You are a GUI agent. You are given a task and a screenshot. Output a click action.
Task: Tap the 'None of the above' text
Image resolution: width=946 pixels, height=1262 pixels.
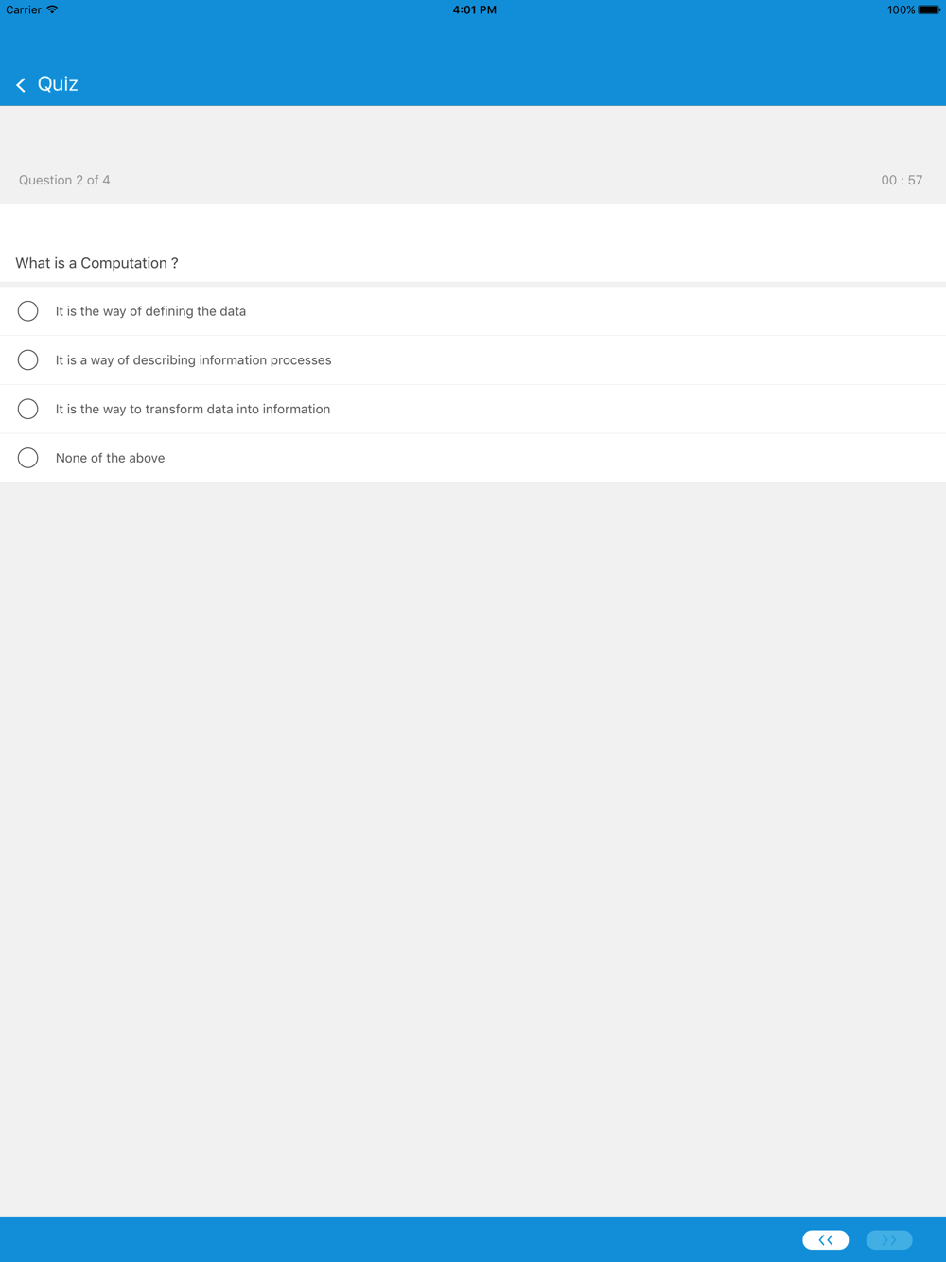point(110,458)
